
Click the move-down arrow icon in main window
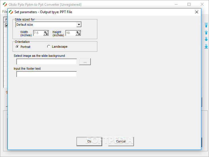point(206,39)
